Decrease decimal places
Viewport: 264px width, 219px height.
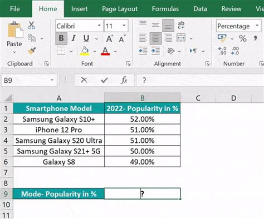(235, 51)
